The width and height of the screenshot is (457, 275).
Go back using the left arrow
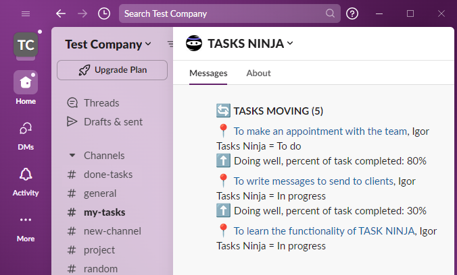(x=61, y=13)
